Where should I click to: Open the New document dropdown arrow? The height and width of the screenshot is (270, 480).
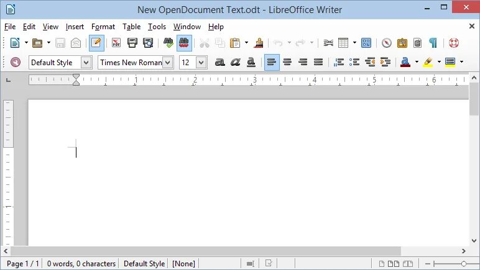pyautogui.click(x=26, y=43)
